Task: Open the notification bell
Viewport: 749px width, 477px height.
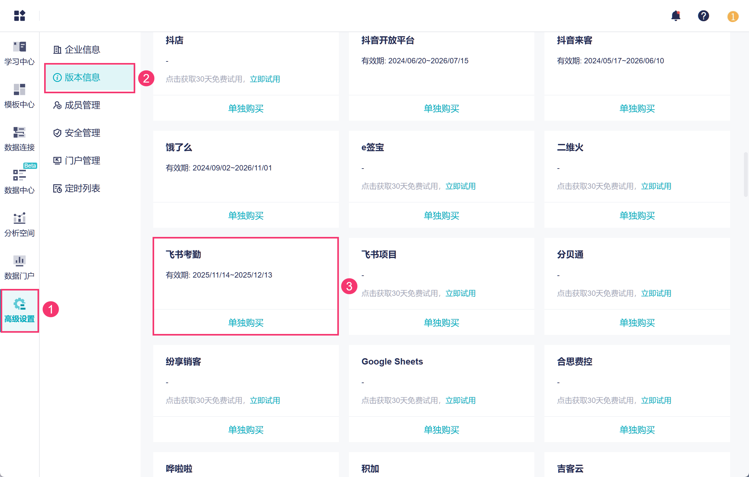Action: [x=676, y=15]
